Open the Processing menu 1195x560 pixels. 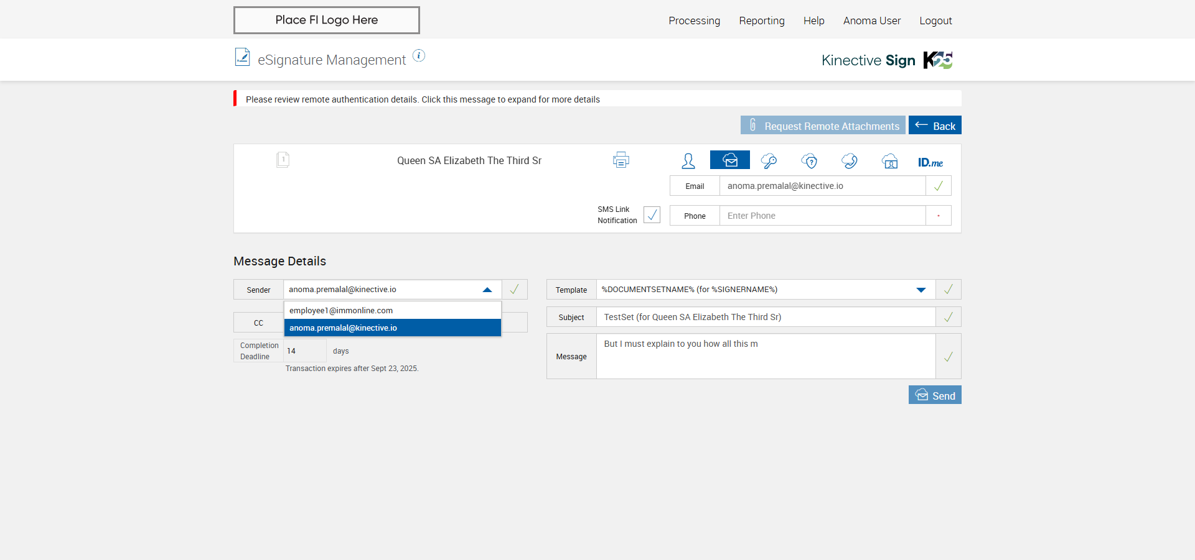[x=694, y=21]
